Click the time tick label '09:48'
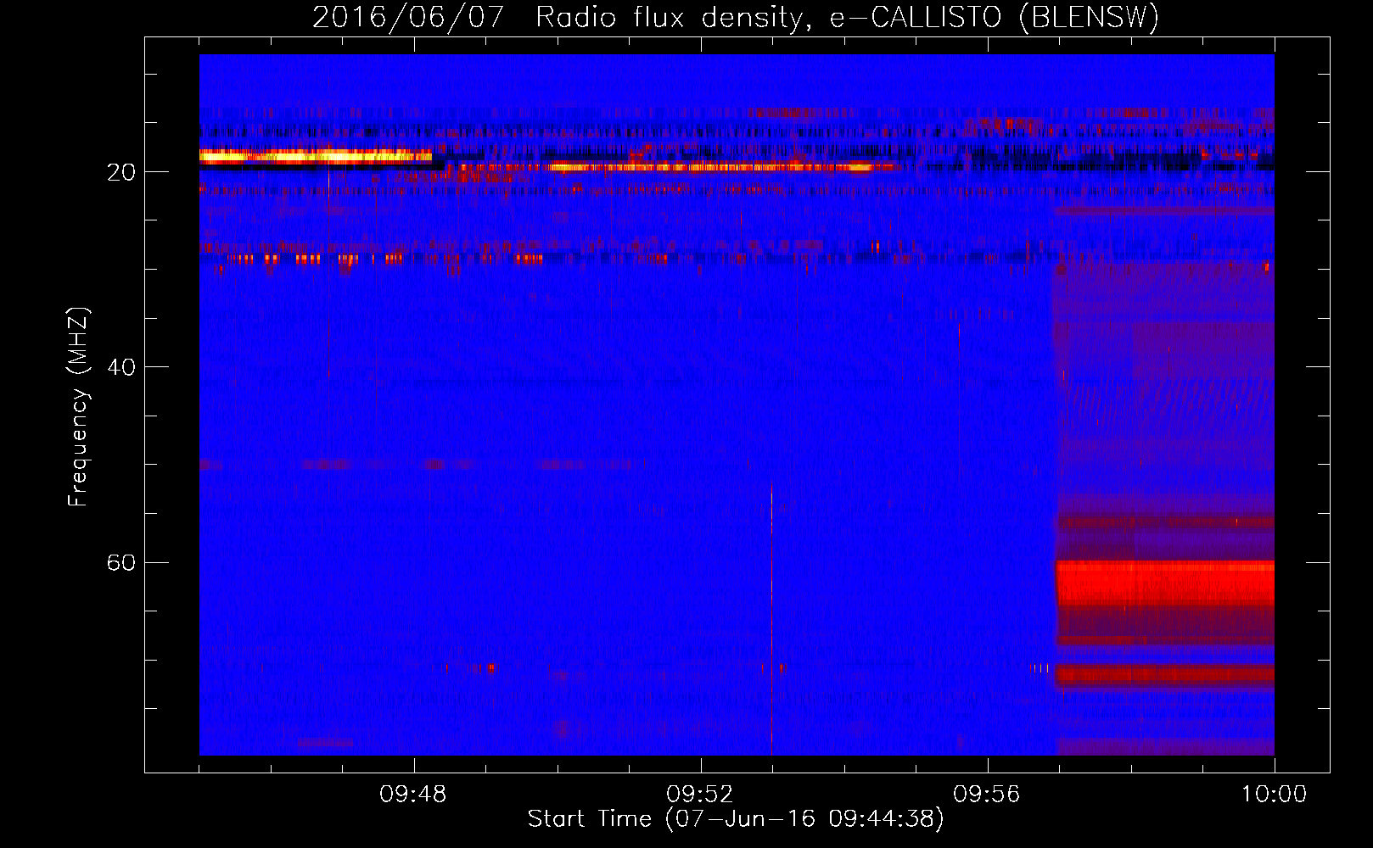 click(413, 795)
